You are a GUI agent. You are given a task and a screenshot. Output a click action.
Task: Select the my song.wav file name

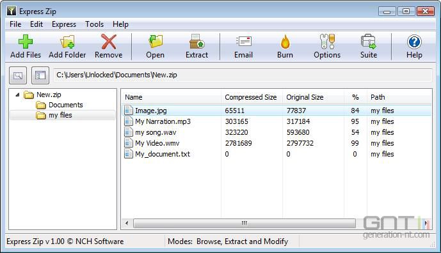pyautogui.click(x=156, y=132)
